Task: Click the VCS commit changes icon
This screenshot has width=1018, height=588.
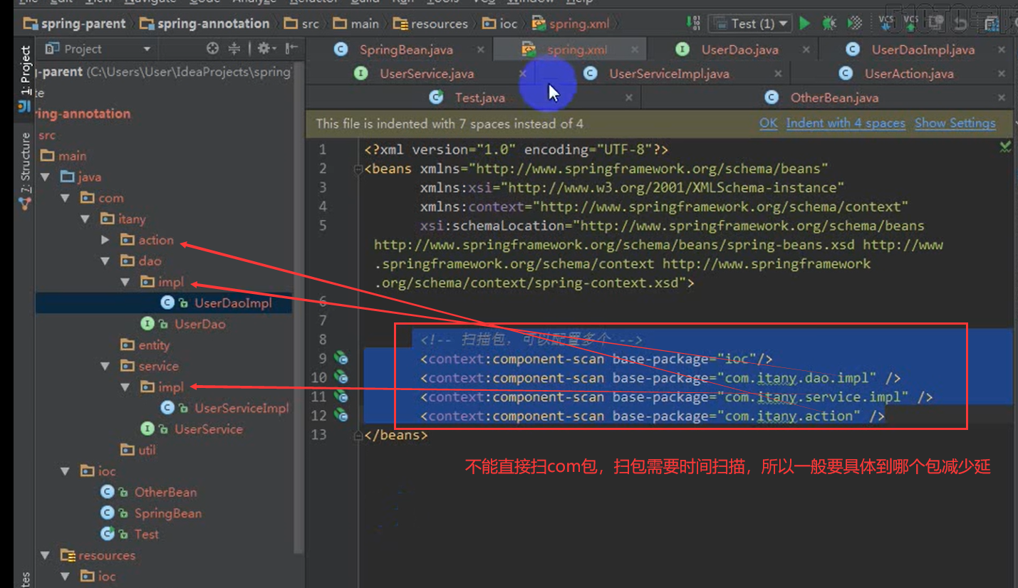Action: coord(911,23)
